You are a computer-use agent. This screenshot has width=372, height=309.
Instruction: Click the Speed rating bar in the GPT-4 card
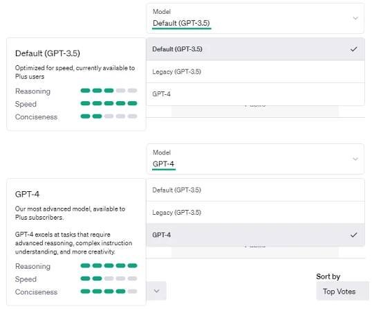109,279
